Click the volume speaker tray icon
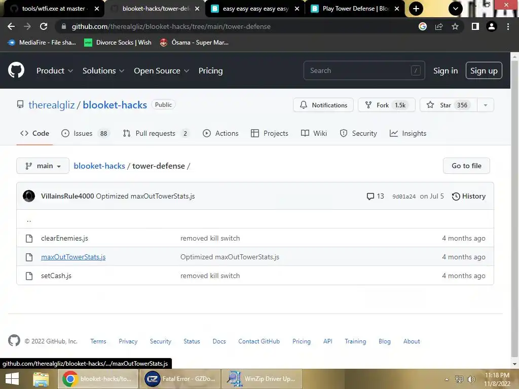 point(471,379)
